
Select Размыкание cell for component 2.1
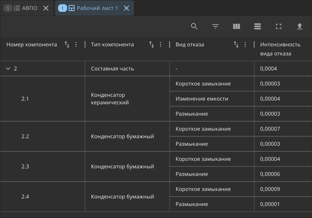[x=212, y=114]
